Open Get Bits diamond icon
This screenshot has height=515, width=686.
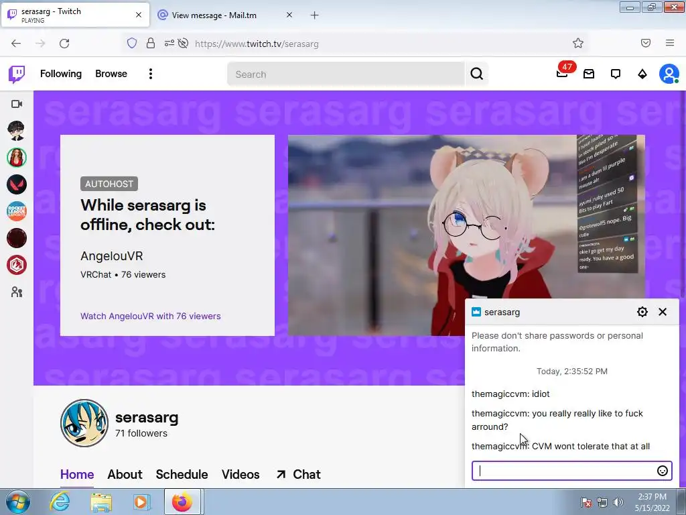point(642,74)
